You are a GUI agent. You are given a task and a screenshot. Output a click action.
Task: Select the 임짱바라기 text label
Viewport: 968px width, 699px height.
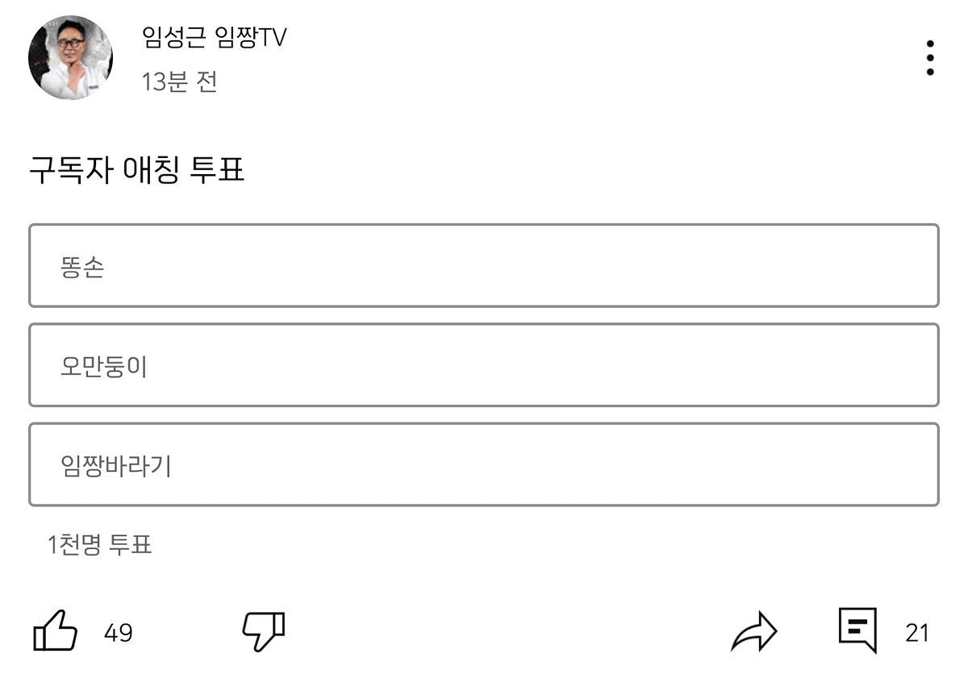coord(115,466)
